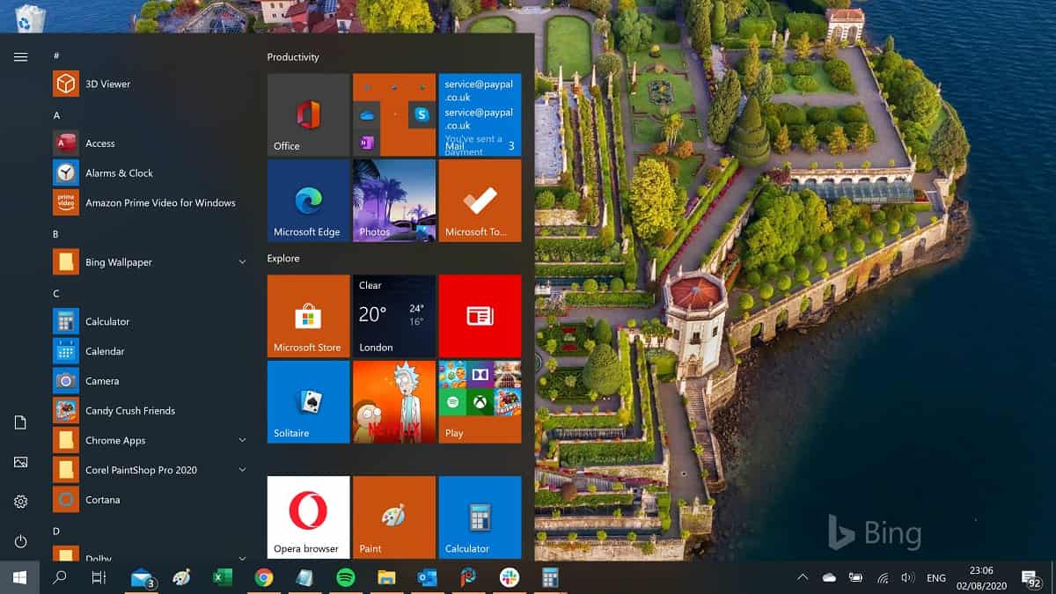Open the Office tile
1056x594 pixels.
pos(308,114)
